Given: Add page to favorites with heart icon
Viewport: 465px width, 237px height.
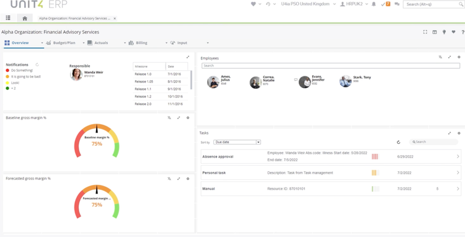Looking at the screenshot, I should [453, 32].
